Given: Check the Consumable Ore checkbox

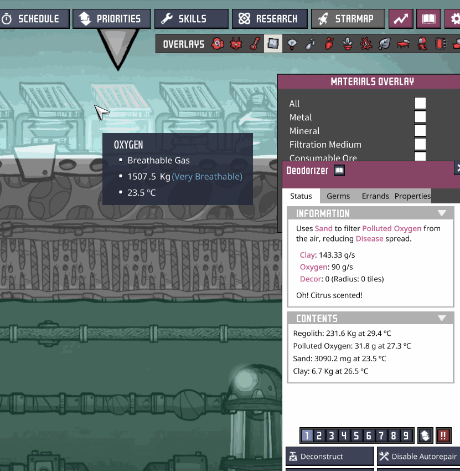Looking at the screenshot, I should pyautogui.click(x=420, y=156).
